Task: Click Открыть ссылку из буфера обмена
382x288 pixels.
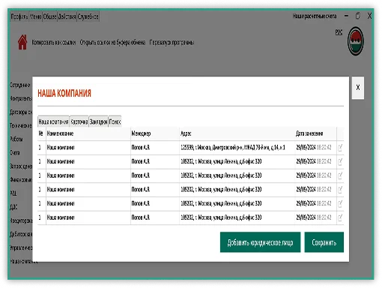Action: click(x=112, y=43)
